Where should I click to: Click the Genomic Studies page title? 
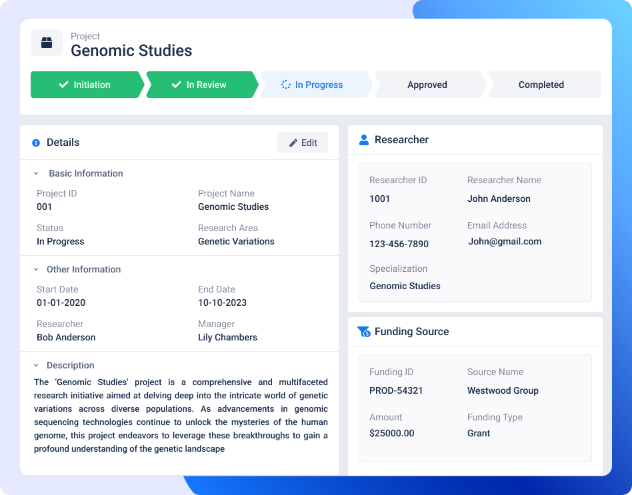(131, 51)
